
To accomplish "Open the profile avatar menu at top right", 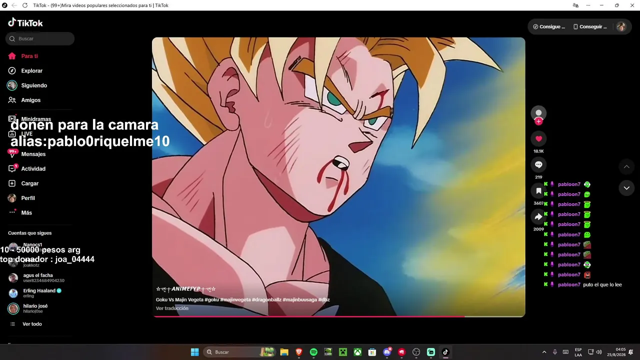I will click(x=621, y=26).
